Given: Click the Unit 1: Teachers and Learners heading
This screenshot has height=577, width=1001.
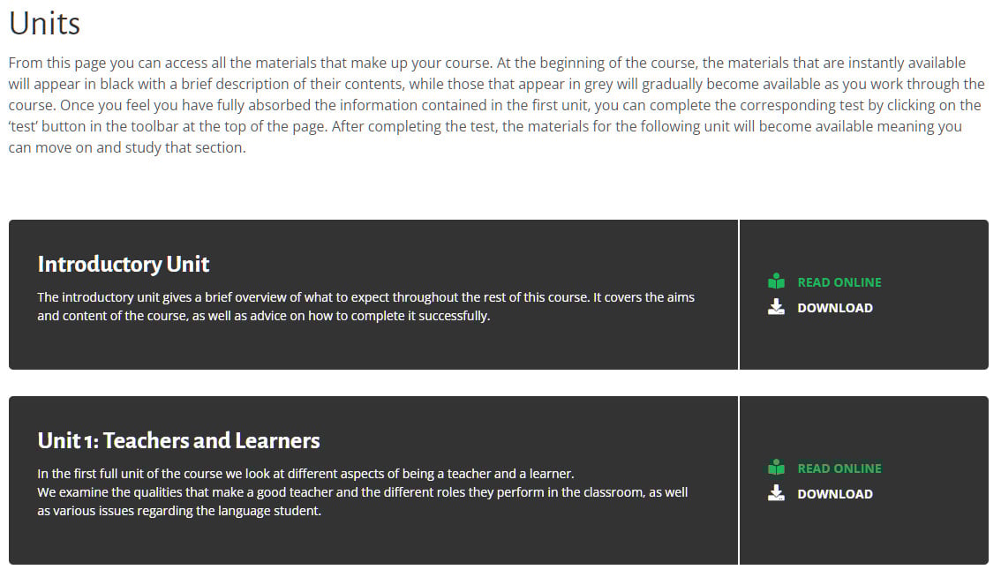Looking at the screenshot, I should coord(178,440).
